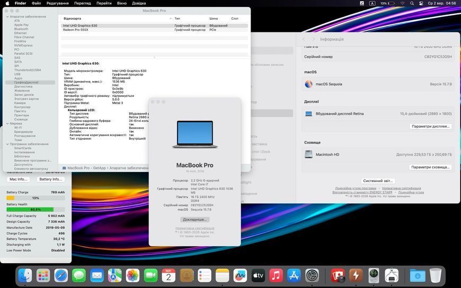Open Contacts app in the Dock
This screenshot has width=461, height=288.
point(187,275)
